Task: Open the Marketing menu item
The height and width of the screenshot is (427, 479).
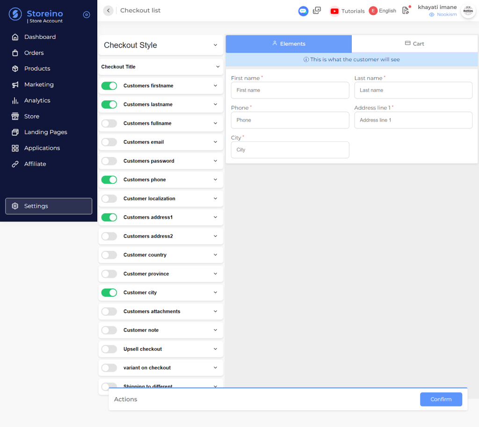Action: point(39,85)
